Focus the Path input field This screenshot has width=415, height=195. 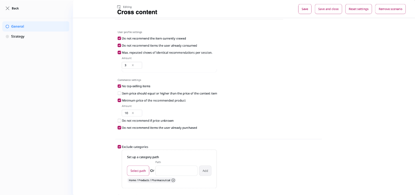pyautogui.click(x=176, y=171)
